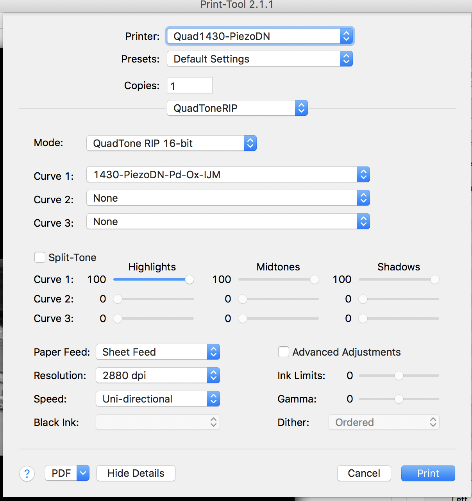
Task: Click Hide Details button
Action: pos(136,473)
